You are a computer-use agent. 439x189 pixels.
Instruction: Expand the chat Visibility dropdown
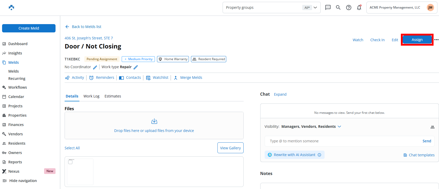pyautogui.click(x=339, y=127)
